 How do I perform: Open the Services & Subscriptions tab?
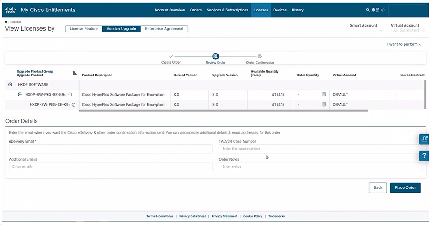(x=227, y=10)
